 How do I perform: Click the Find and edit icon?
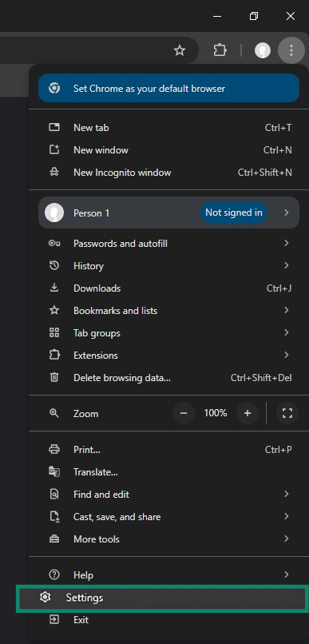point(54,494)
